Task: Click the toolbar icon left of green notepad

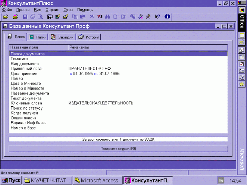Action: (x=50, y=16)
